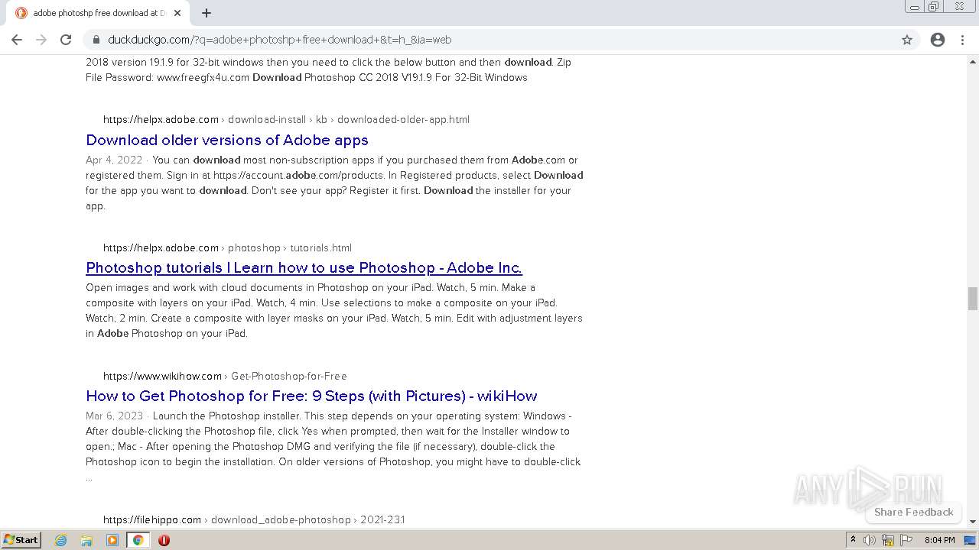The image size is (979, 550).
Task: Click the 8:04 PM clock
Action: click(939, 540)
